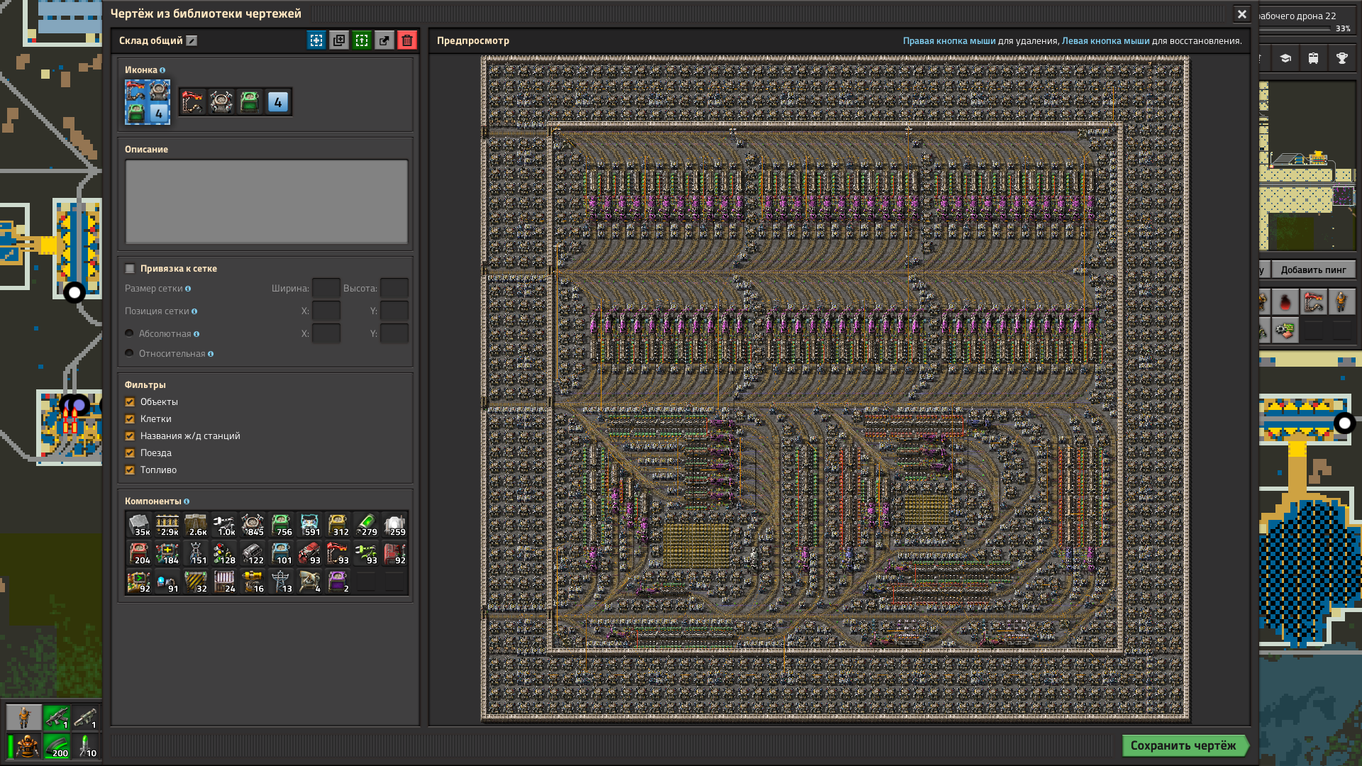This screenshot has width=1362, height=766.
Task: Click the large substation component showing 13
Action: (281, 582)
